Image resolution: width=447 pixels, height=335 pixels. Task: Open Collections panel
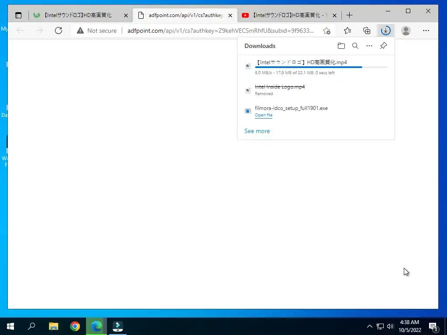[367, 31]
